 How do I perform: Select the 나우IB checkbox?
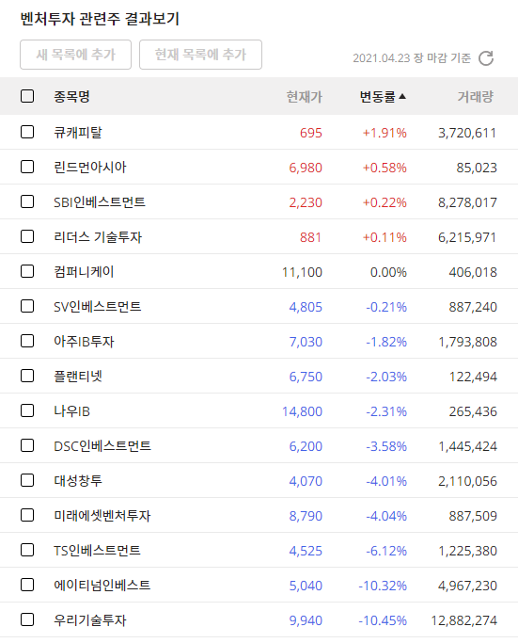(27, 410)
